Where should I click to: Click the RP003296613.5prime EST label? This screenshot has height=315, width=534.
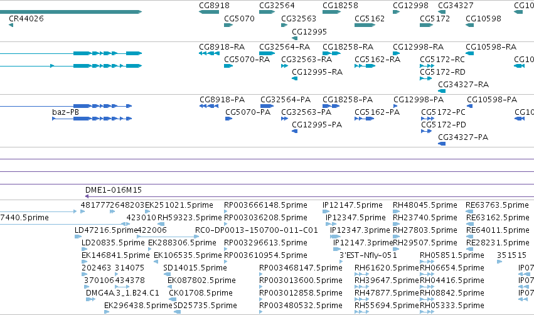tap(265, 243)
